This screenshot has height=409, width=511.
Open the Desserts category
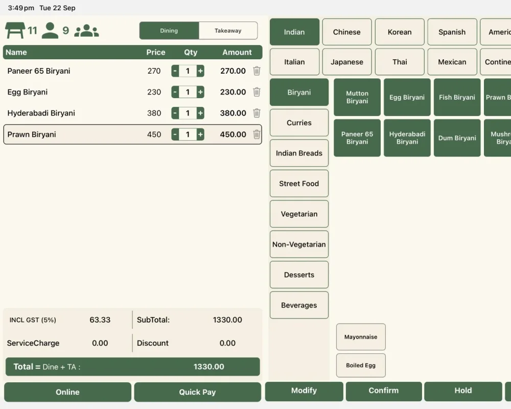[299, 275]
